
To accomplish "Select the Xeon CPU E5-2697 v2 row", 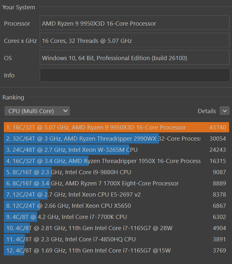I will 116,194.
